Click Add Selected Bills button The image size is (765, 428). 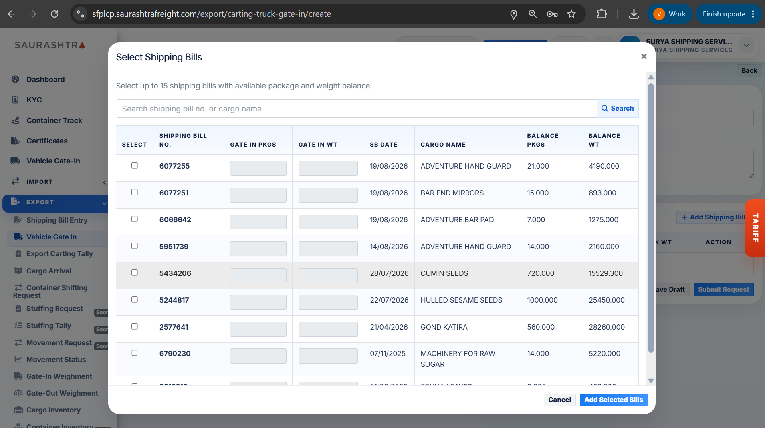(x=614, y=400)
